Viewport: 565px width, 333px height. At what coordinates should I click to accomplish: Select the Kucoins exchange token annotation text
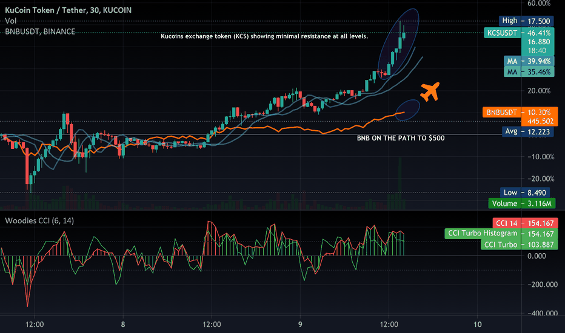click(264, 36)
